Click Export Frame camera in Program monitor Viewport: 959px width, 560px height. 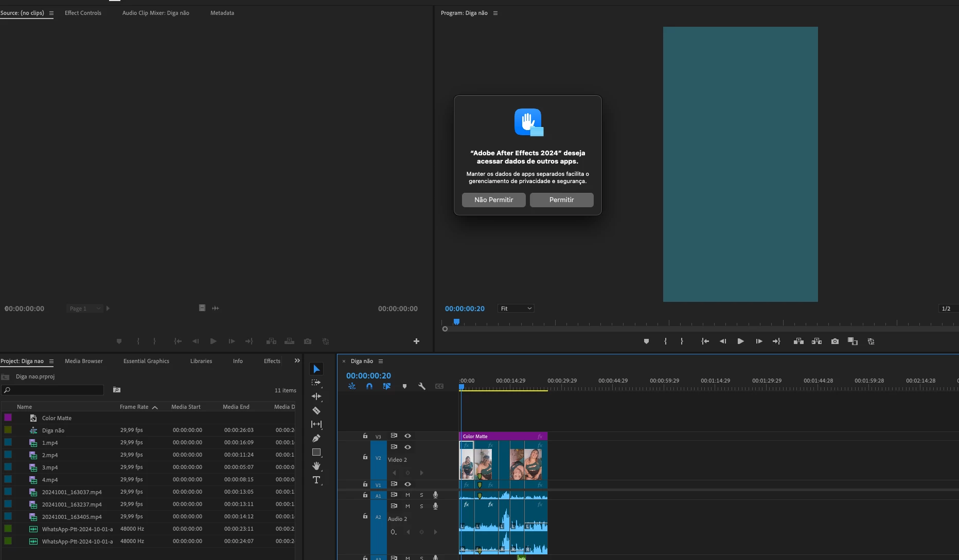(x=834, y=341)
